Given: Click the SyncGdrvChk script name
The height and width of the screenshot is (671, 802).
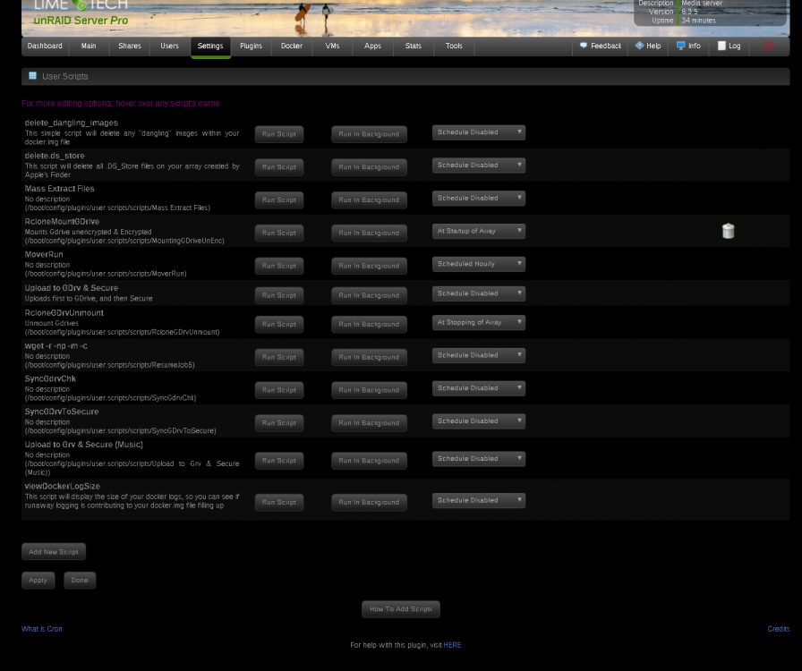Looking at the screenshot, I should (50, 379).
